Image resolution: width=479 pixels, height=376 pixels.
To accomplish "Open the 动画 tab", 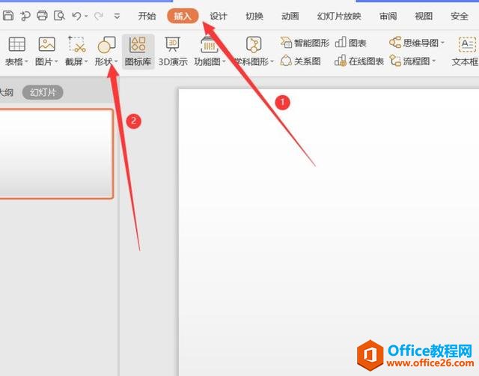I will coord(290,16).
